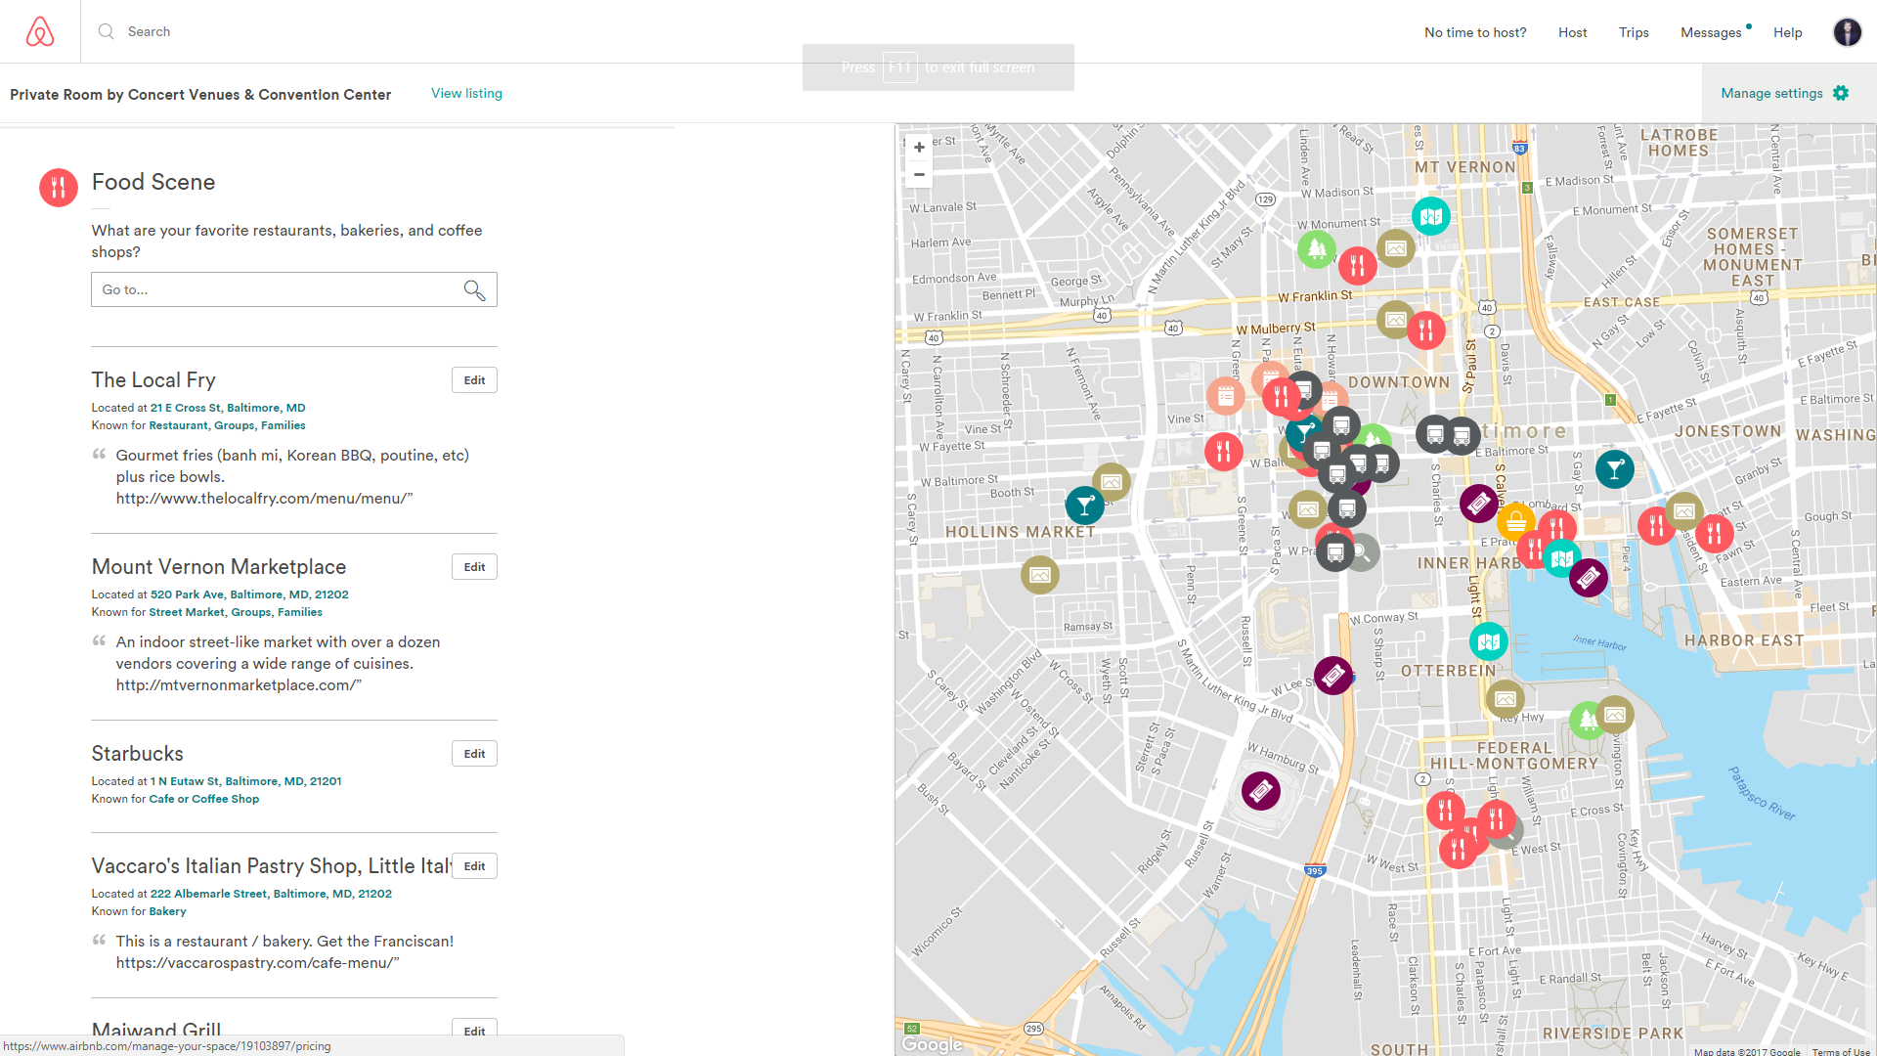Click the shopping bag map marker

[1515, 521]
